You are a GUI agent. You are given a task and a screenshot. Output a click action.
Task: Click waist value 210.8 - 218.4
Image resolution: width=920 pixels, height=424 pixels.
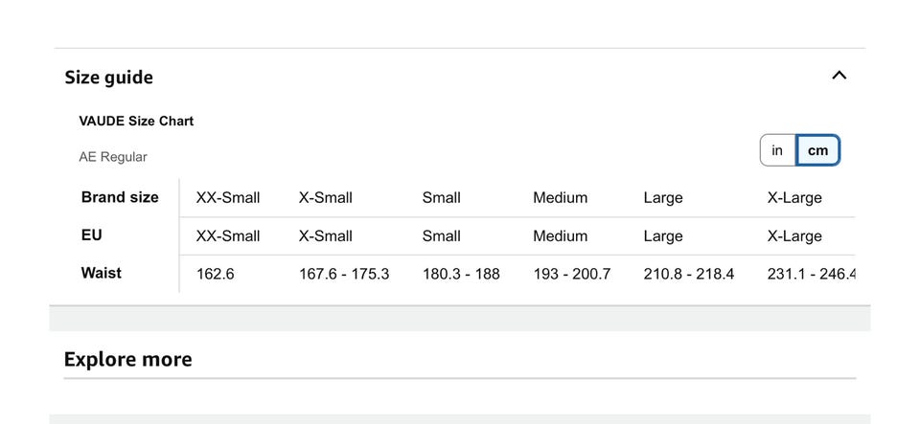click(x=689, y=274)
